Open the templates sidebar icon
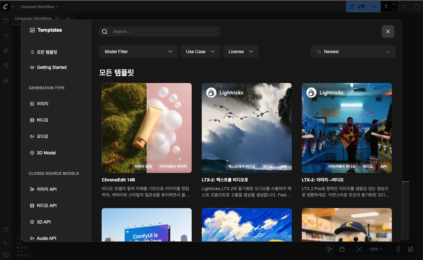This screenshot has width=423, height=260. tap(6, 81)
